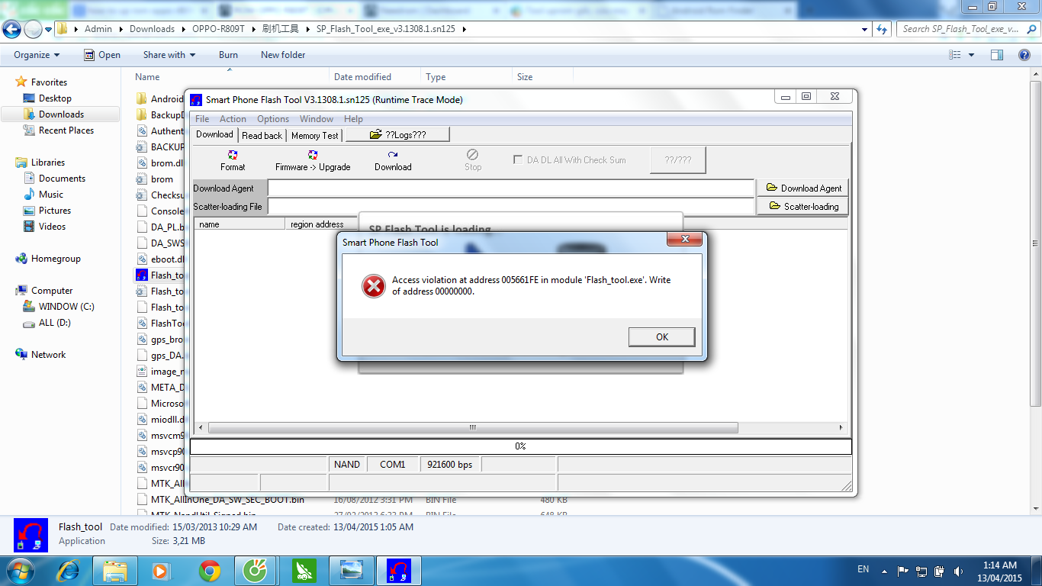The width and height of the screenshot is (1042, 586).
Task: Open the ??Logs??? folder button
Action: (397, 134)
